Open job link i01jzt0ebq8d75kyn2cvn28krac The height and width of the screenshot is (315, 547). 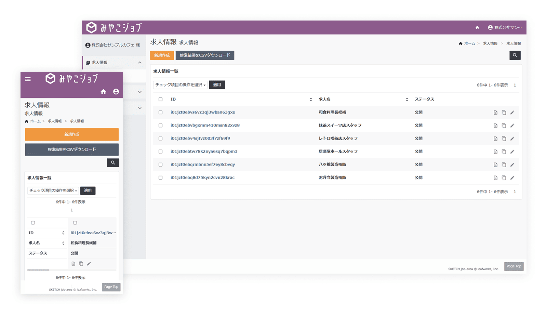(202, 178)
